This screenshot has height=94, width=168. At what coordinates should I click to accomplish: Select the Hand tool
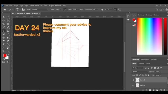click(x=8, y=48)
